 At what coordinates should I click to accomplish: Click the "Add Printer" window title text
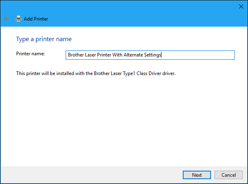[x=36, y=19]
